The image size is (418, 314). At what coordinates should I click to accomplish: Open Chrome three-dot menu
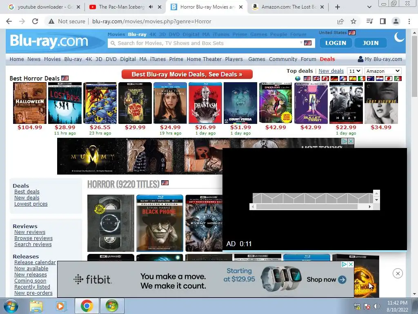tap(409, 21)
